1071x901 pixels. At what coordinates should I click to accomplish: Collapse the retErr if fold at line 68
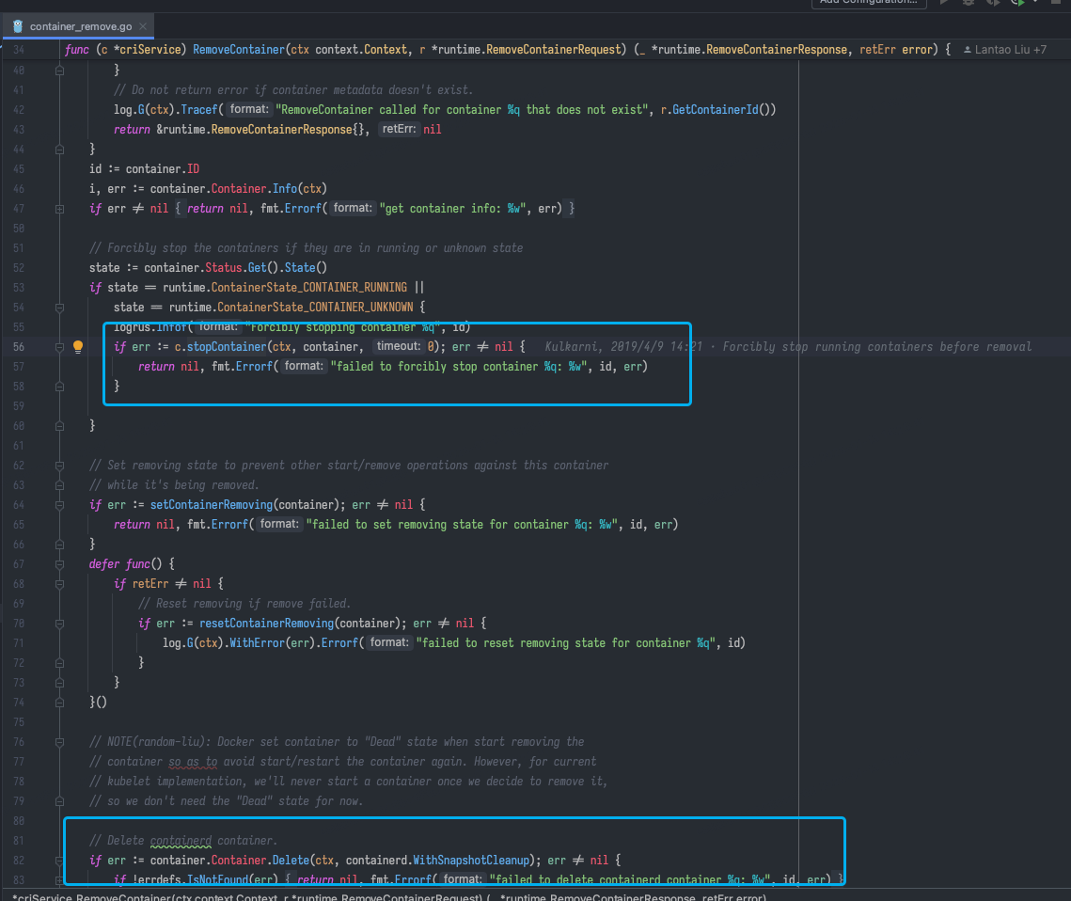(x=59, y=585)
